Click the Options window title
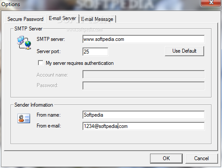 tap(10, 4)
